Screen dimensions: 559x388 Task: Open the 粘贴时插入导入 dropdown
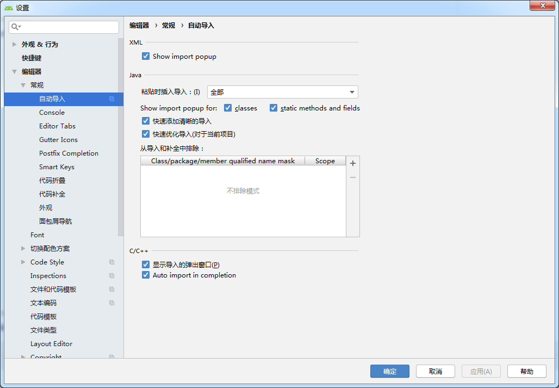click(283, 92)
